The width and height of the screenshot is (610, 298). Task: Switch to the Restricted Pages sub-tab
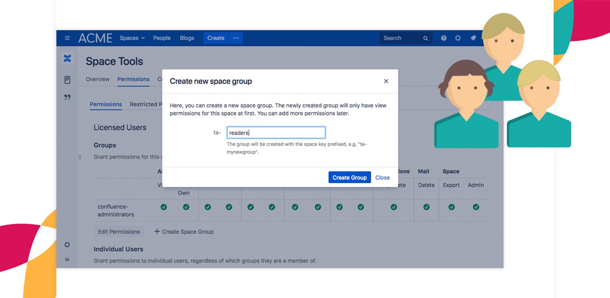click(x=146, y=104)
